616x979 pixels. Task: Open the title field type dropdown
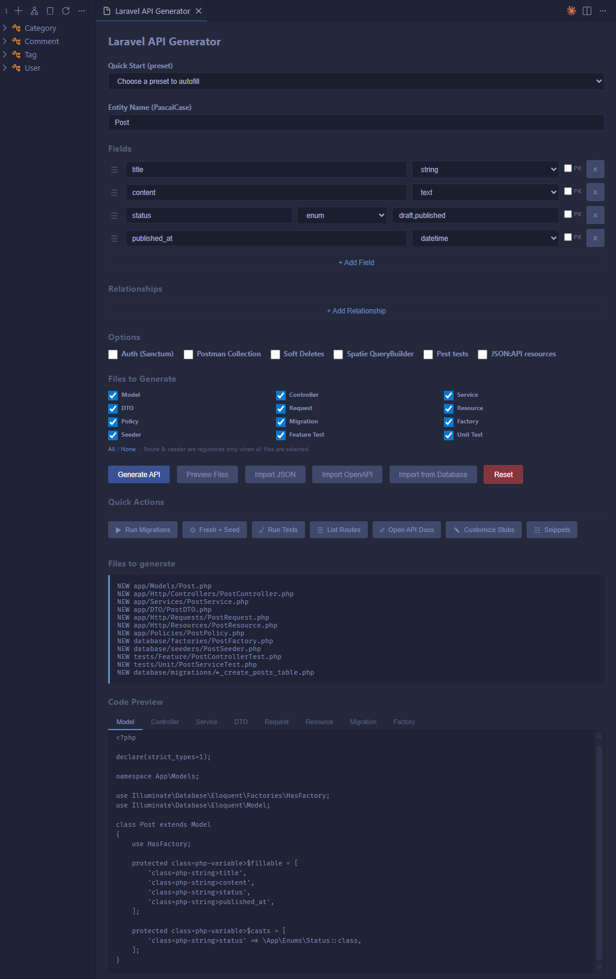tap(486, 170)
